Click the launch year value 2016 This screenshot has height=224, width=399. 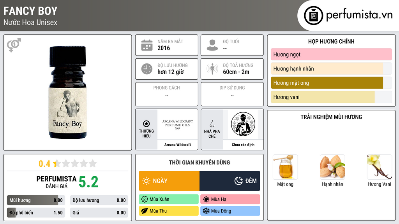(x=164, y=48)
